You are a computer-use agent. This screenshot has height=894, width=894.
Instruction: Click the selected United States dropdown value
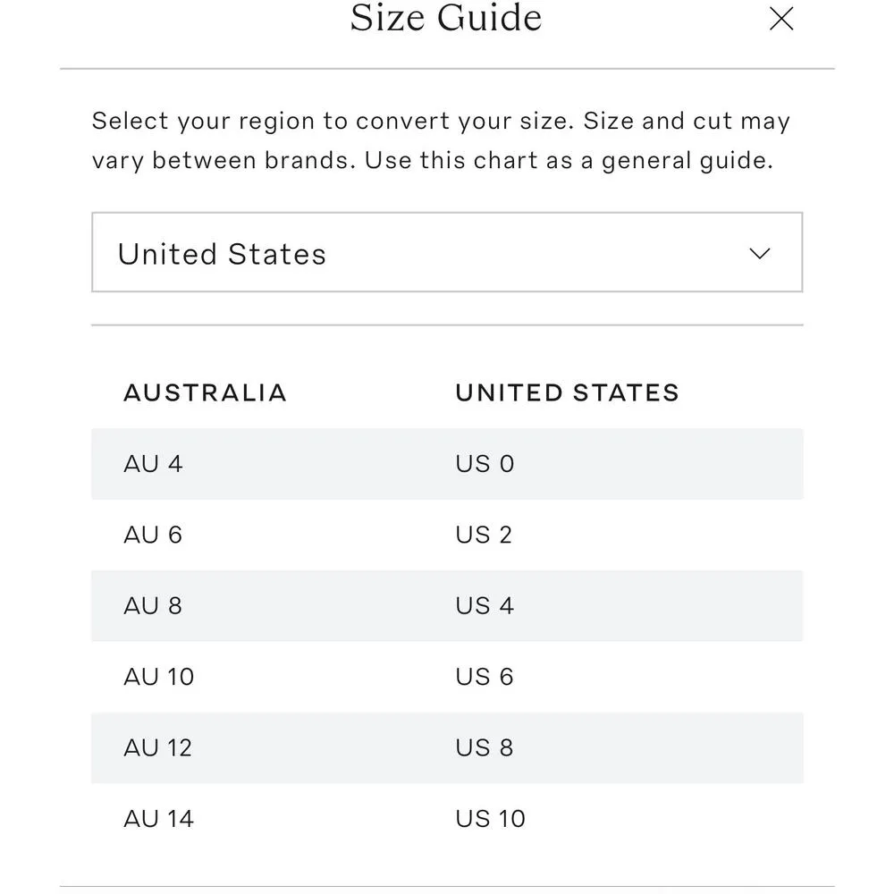222,254
